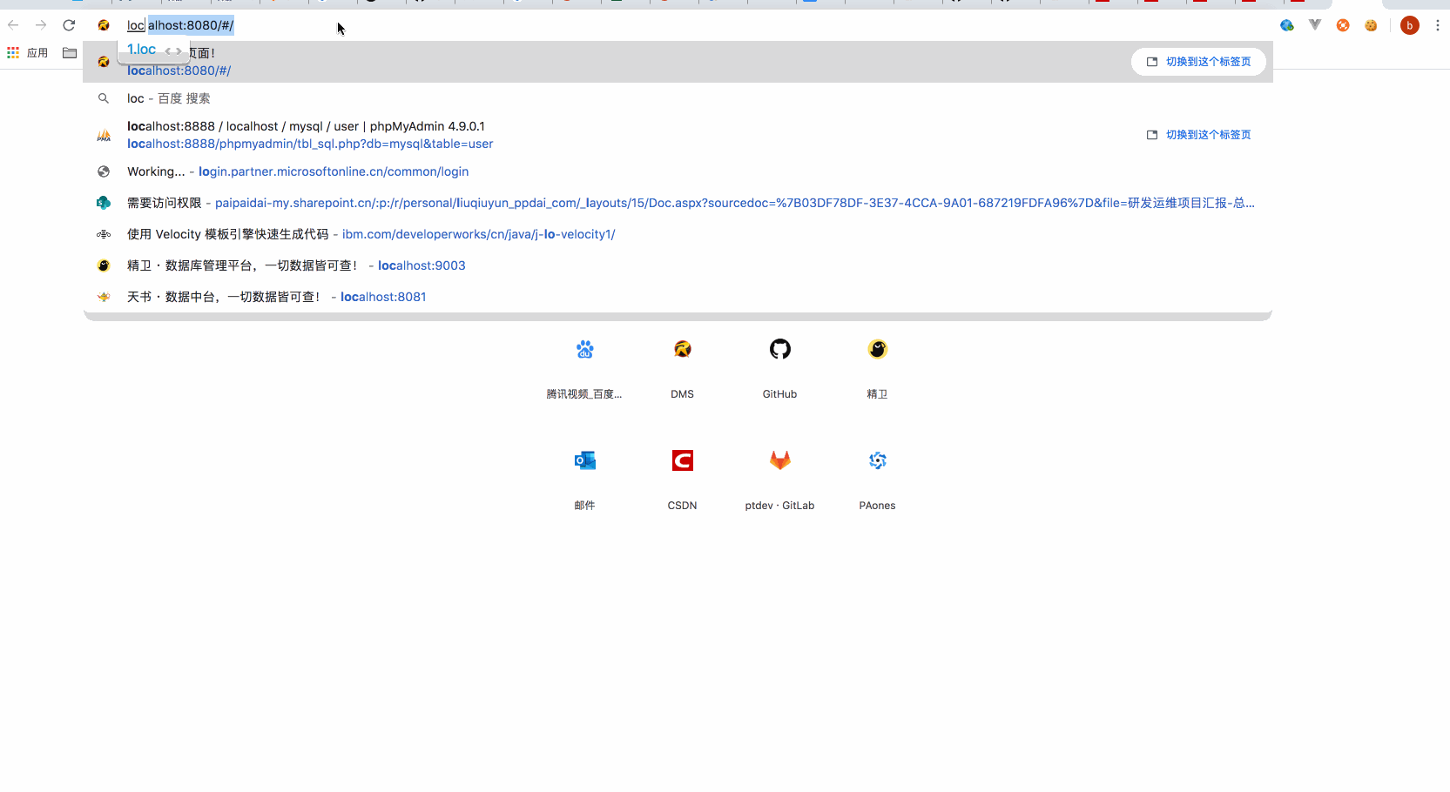Click the IBM favicon in suggestions
The width and height of the screenshot is (1450, 792).
pyautogui.click(x=104, y=234)
